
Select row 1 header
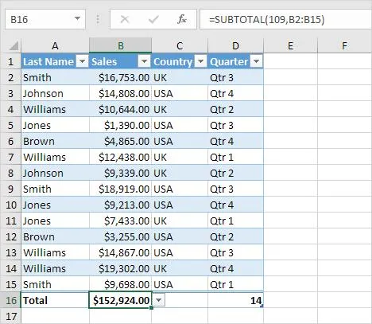pos(10,61)
